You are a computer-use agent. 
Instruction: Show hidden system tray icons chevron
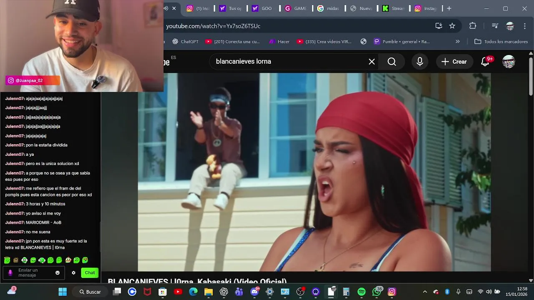pyautogui.click(x=425, y=292)
